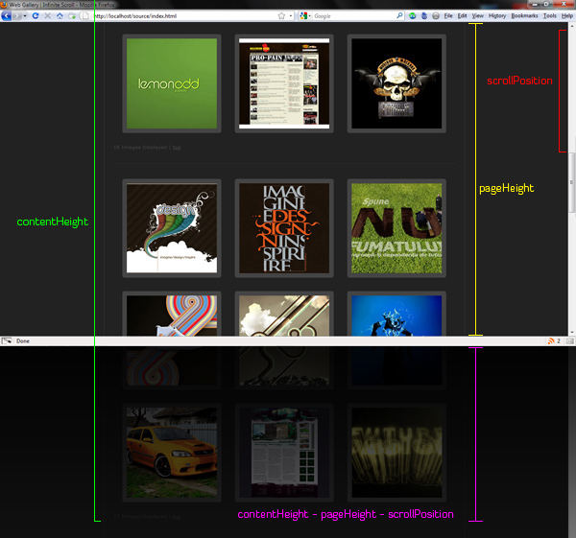
Task: Reload the page with the refresh icon
Action: (x=36, y=15)
